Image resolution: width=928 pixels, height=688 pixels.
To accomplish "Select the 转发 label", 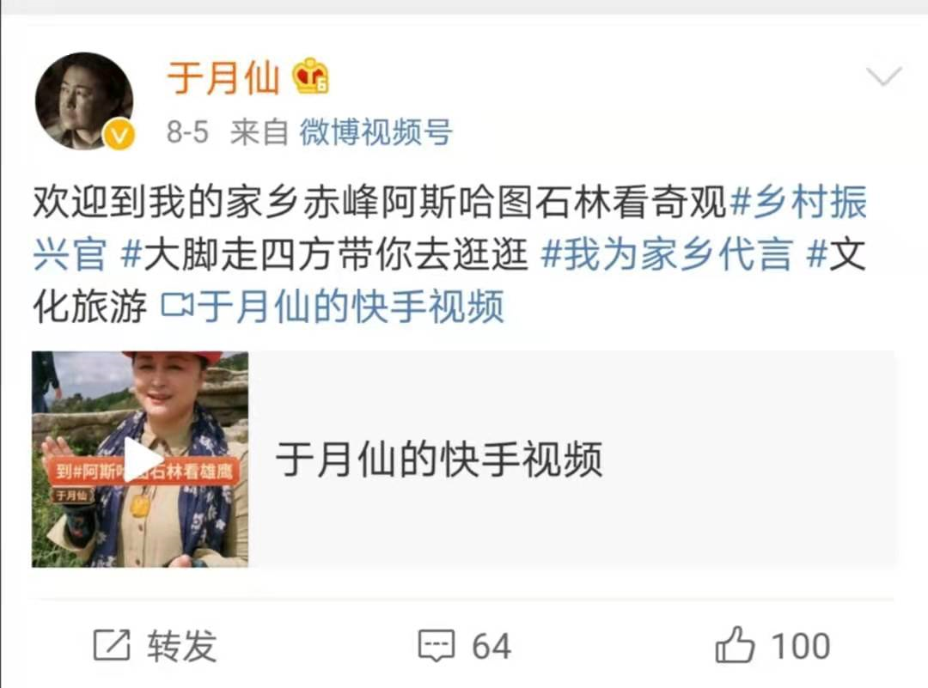I will click(182, 645).
